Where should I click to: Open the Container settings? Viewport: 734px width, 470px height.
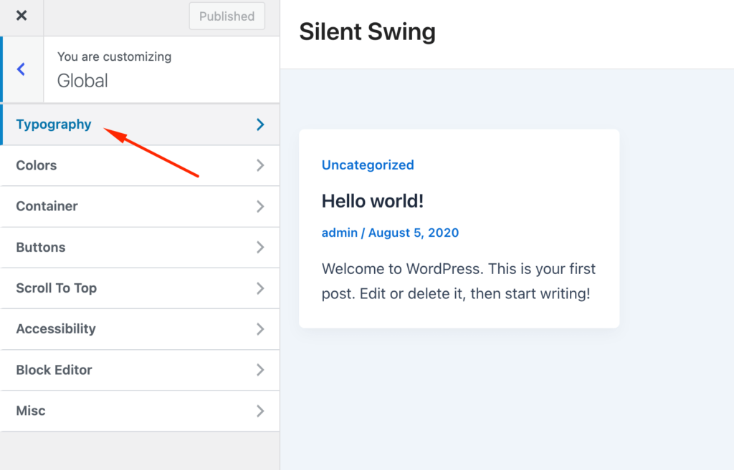(x=47, y=206)
